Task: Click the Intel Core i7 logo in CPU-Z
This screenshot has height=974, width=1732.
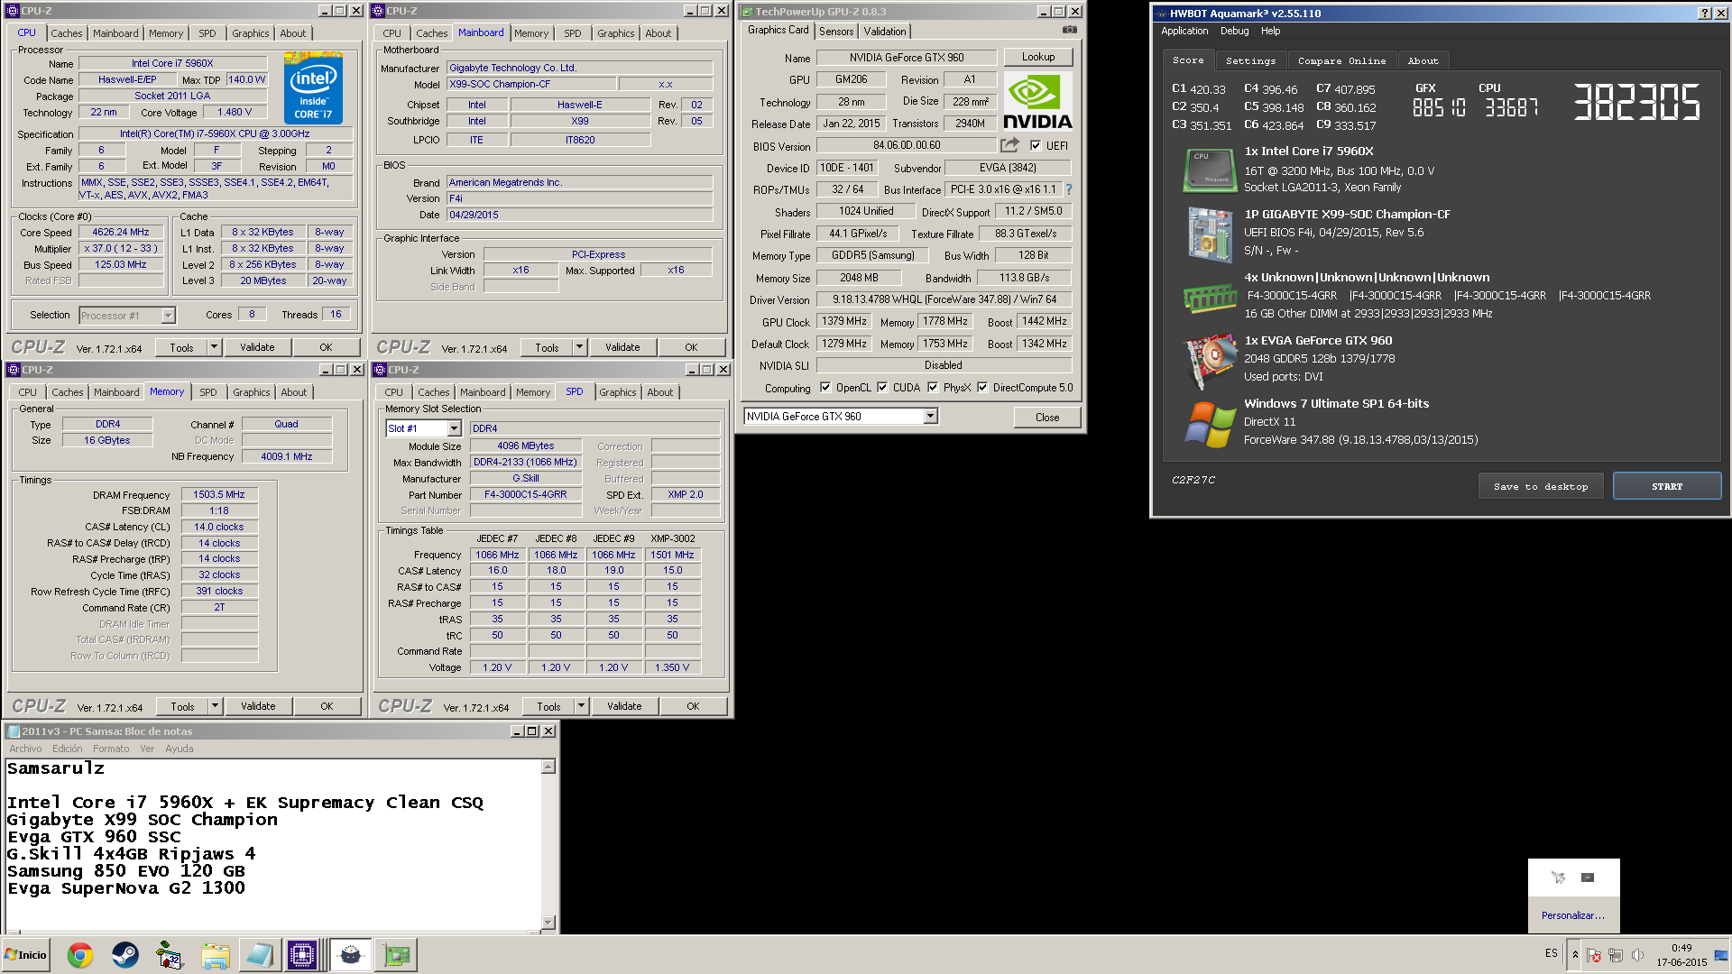Action: coord(313,88)
